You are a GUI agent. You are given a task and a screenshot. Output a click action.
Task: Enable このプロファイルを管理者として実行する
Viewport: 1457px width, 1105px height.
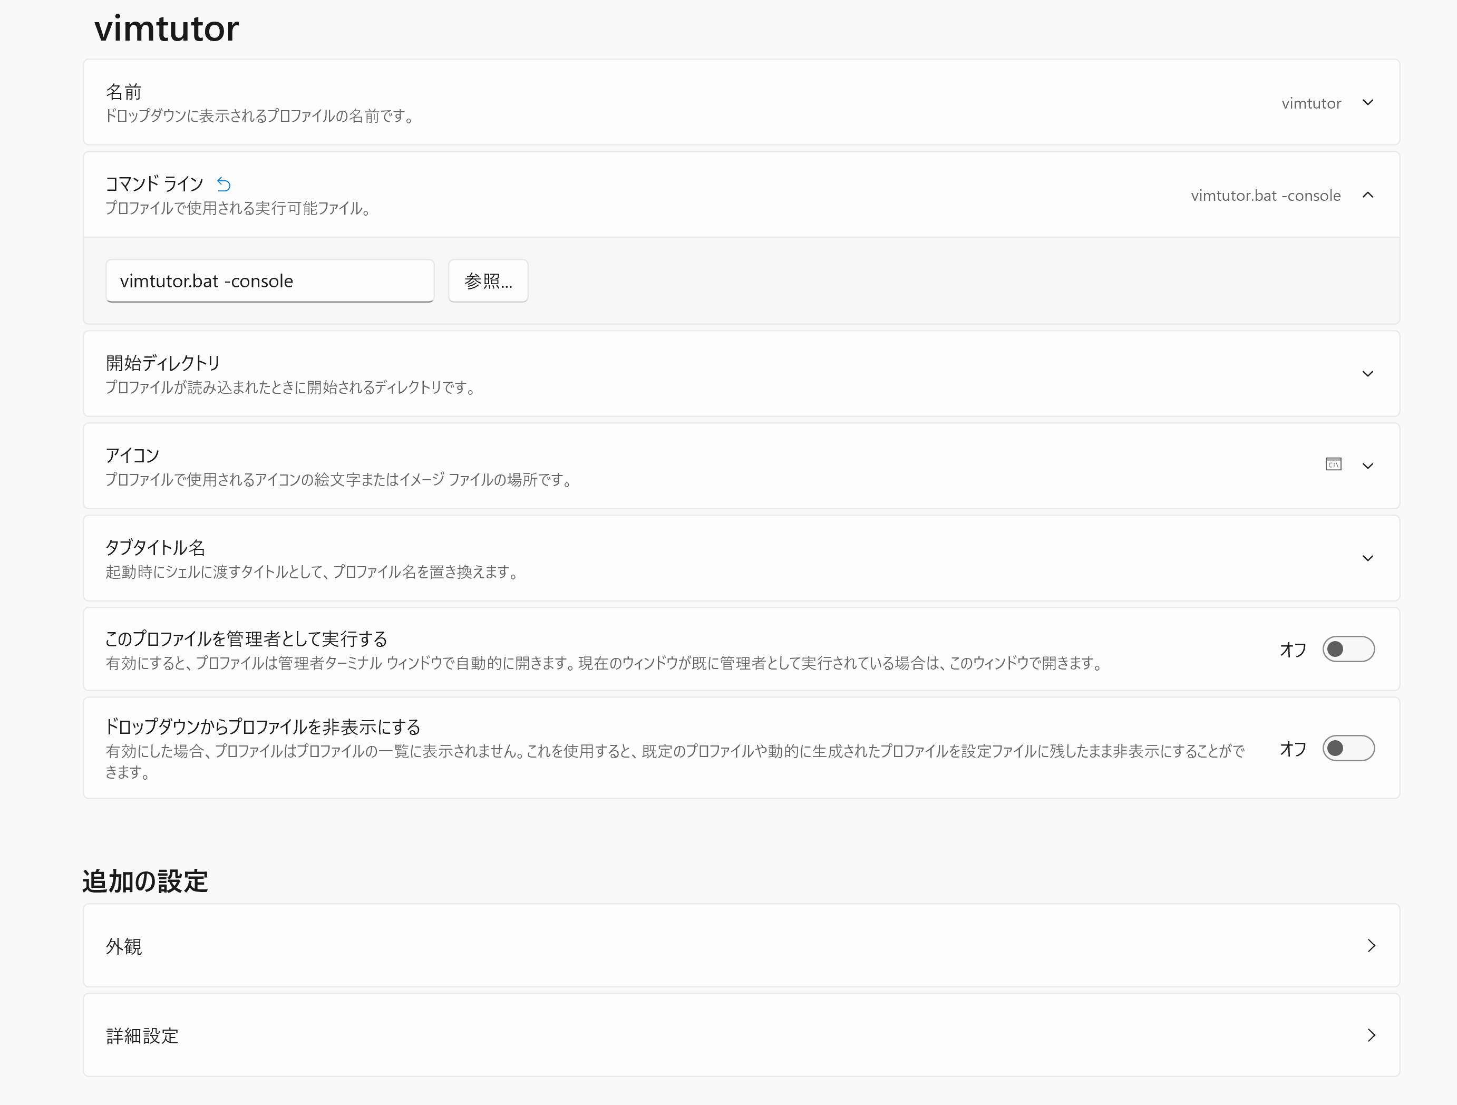pyautogui.click(x=1348, y=649)
